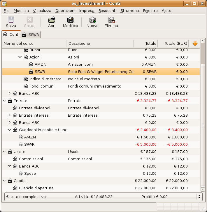Click the icon of the highlighted SRWR row
207x212 pixels.
click(31, 72)
